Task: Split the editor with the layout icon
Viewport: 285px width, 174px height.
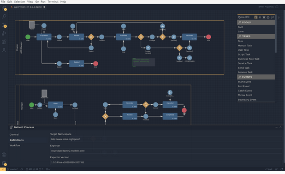Action: point(277,7)
